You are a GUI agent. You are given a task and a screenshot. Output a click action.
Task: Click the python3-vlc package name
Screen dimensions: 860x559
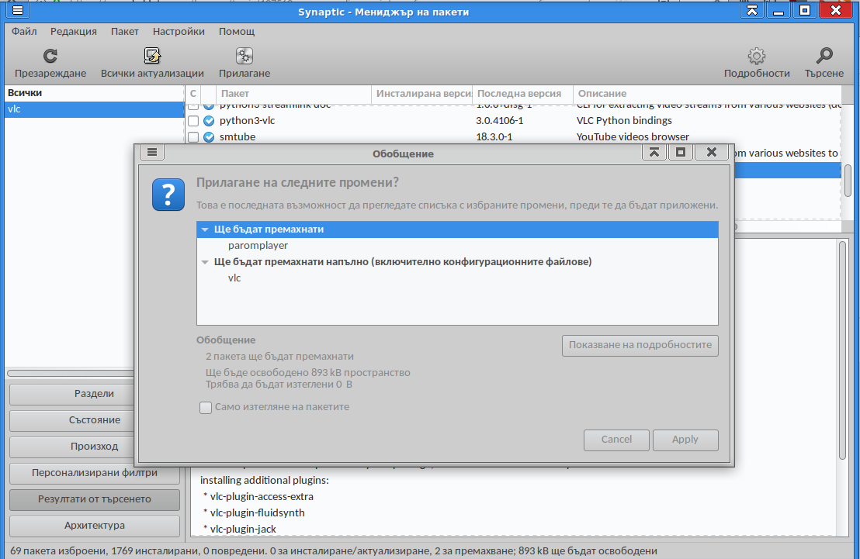pos(247,121)
